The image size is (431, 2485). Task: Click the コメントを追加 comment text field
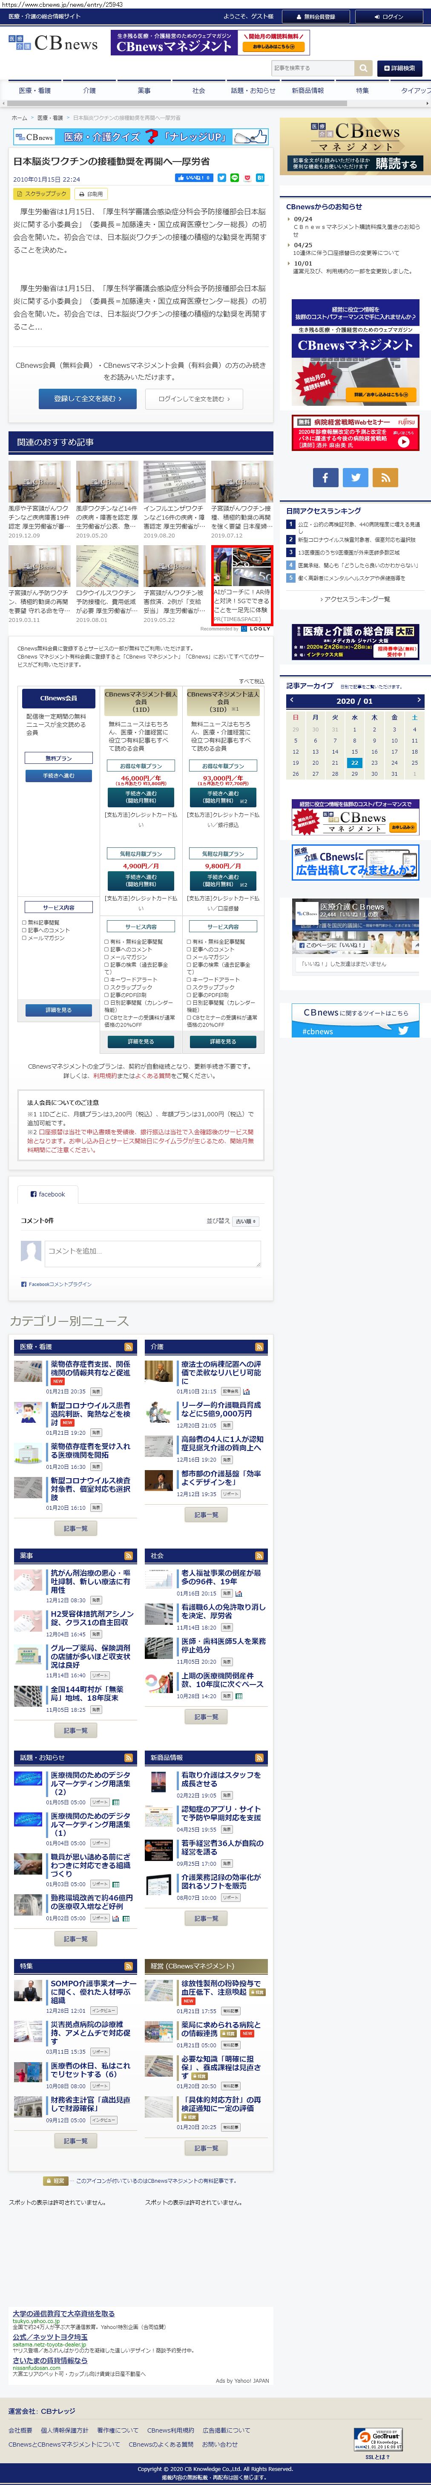click(152, 1253)
